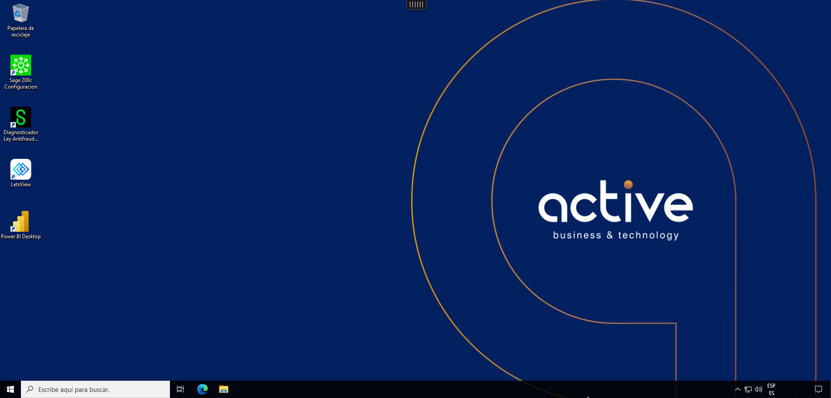The width and height of the screenshot is (831, 398).
Task: Select the Sage 200c Configuracion shortcut icon
Action: 20,65
